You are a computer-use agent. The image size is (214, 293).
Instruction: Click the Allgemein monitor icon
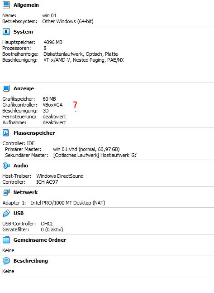(x=6, y=5)
